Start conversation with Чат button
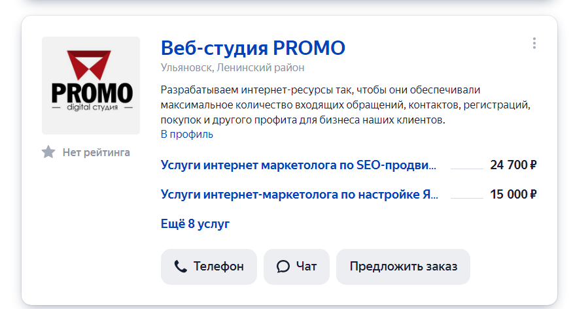Screen dimensions: 573x309 [296, 267]
